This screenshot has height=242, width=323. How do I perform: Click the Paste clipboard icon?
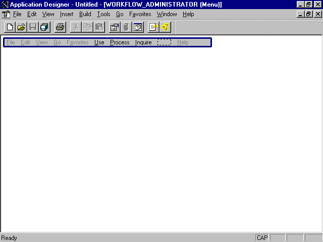(x=99, y=27)
